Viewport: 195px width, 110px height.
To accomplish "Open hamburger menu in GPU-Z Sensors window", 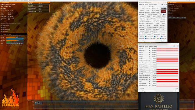I will click(x=178, y=46).
